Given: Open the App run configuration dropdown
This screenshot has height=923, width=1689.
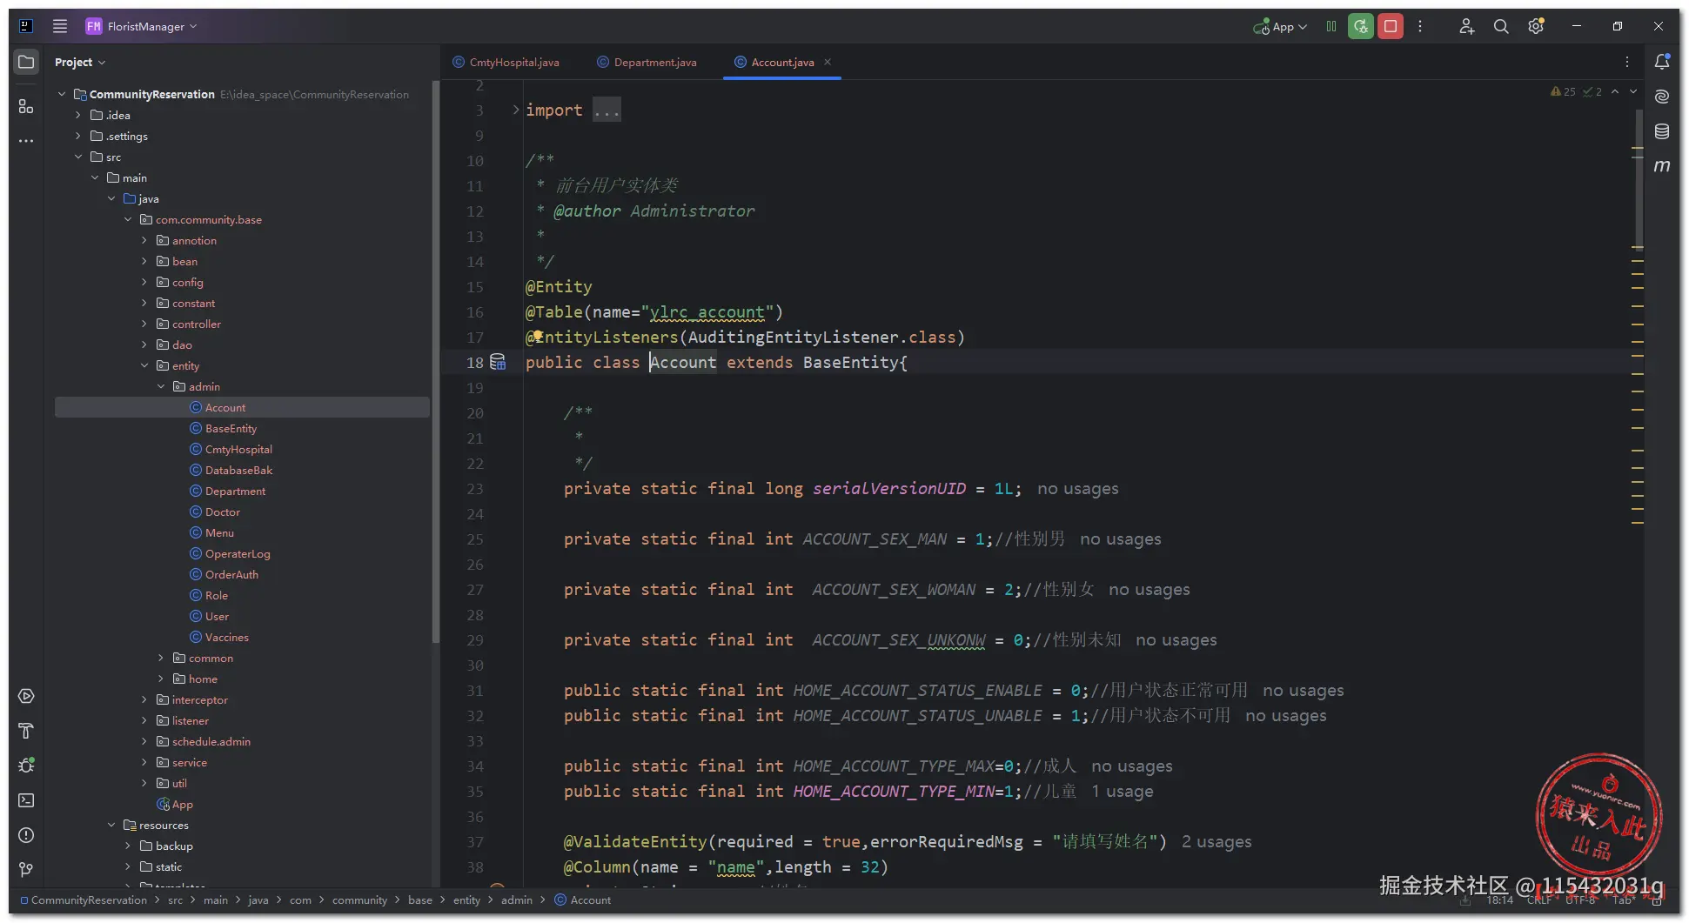Looking at the screenshot, I should click(1280, 27).
